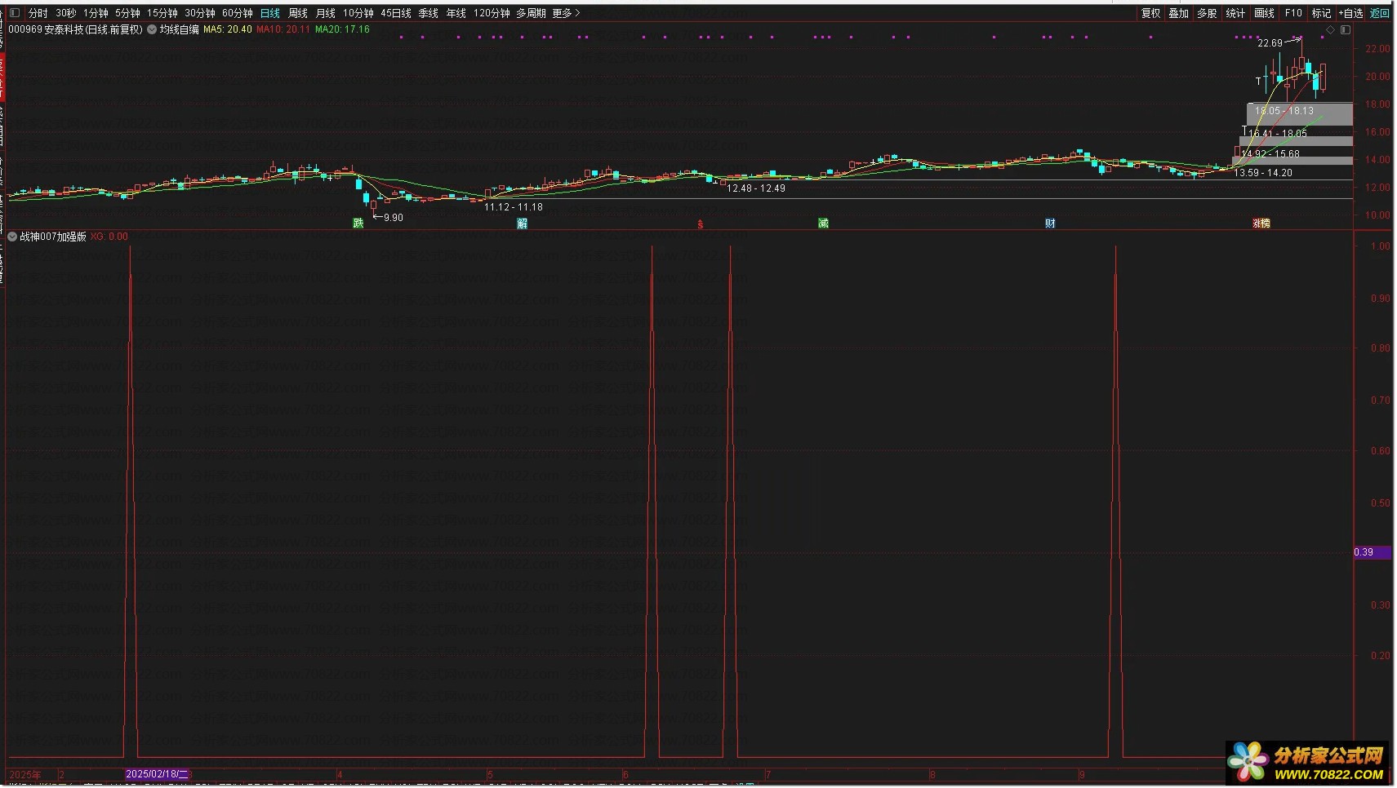Click the blue 财 financial report marker

click(1050, 224)
